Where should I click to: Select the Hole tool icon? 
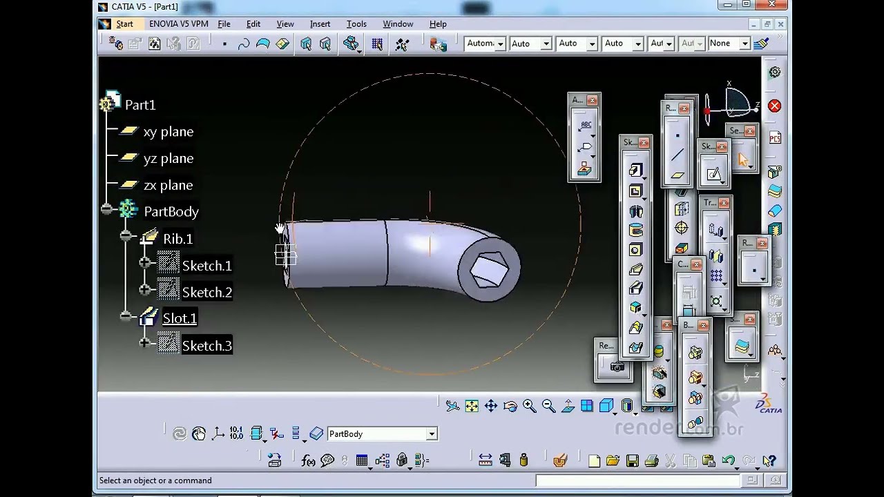(x=636, y=249)
